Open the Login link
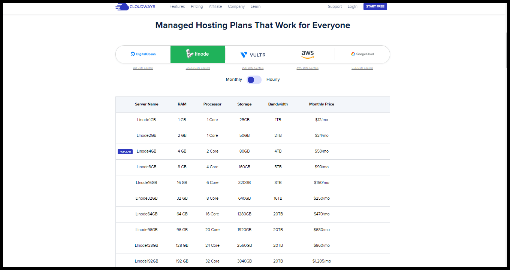 click(352, 6)
